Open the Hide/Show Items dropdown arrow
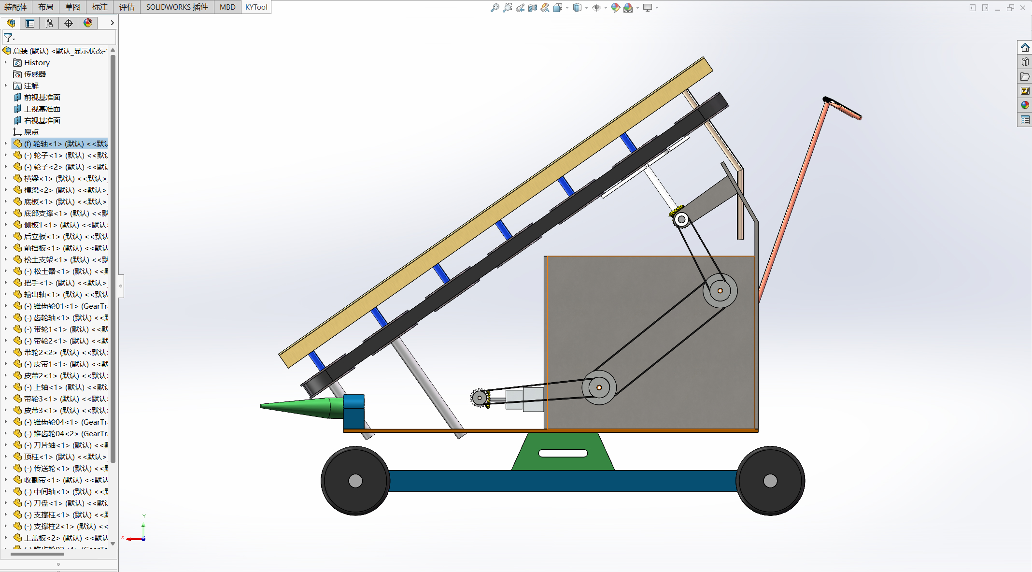 [606, 8]
